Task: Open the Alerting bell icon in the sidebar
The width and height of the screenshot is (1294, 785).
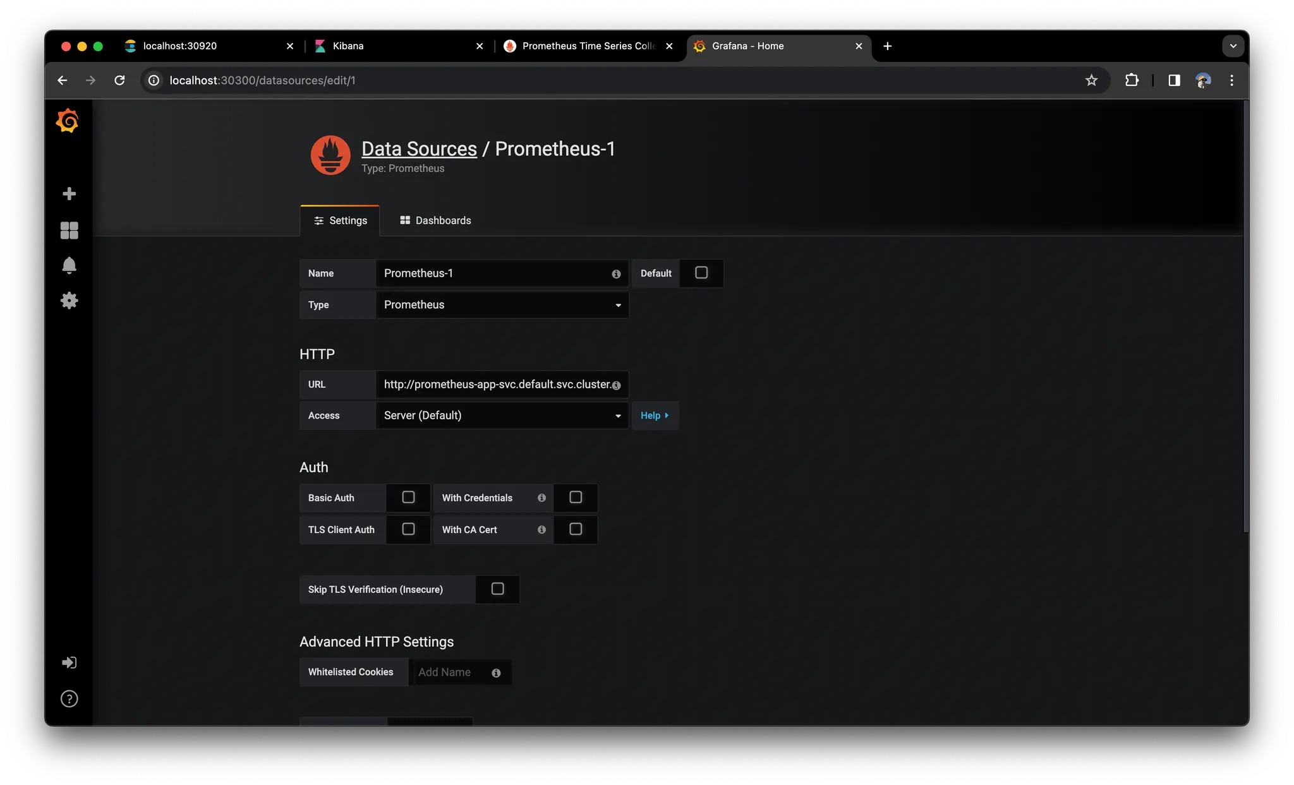Action: [x=69, y=265]
